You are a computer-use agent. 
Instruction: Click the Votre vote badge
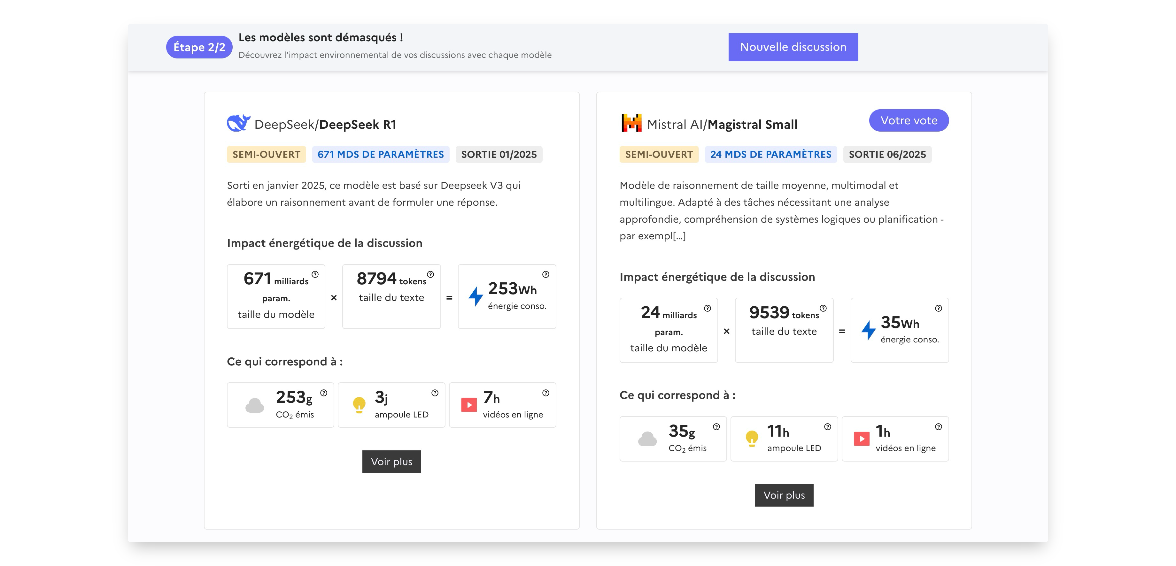(x=909, y=120)
